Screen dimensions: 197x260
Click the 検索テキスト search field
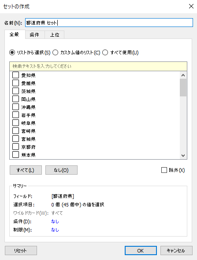coord(98,66)
